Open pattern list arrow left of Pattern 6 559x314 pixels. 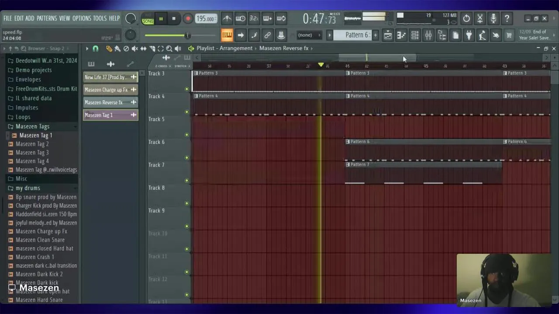[330, 35]
